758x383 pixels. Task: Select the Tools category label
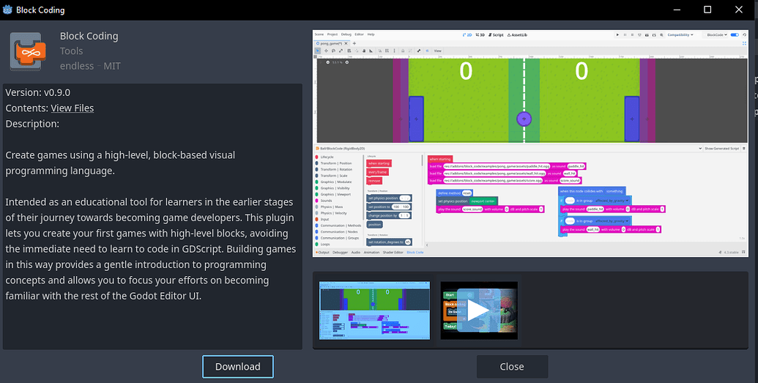tap(72, 51)
